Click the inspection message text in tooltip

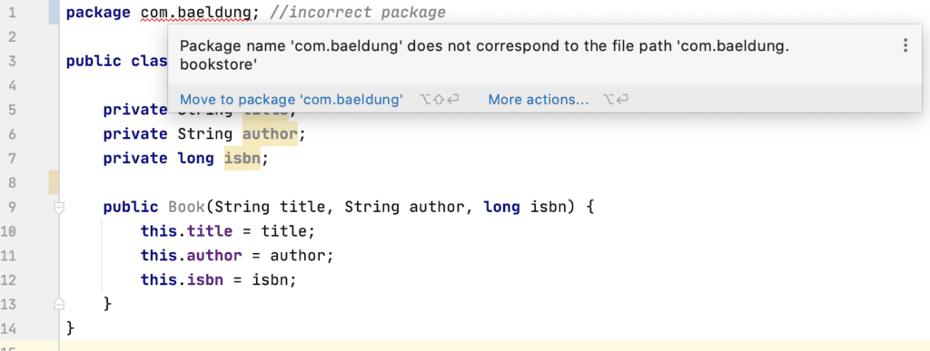485,55
